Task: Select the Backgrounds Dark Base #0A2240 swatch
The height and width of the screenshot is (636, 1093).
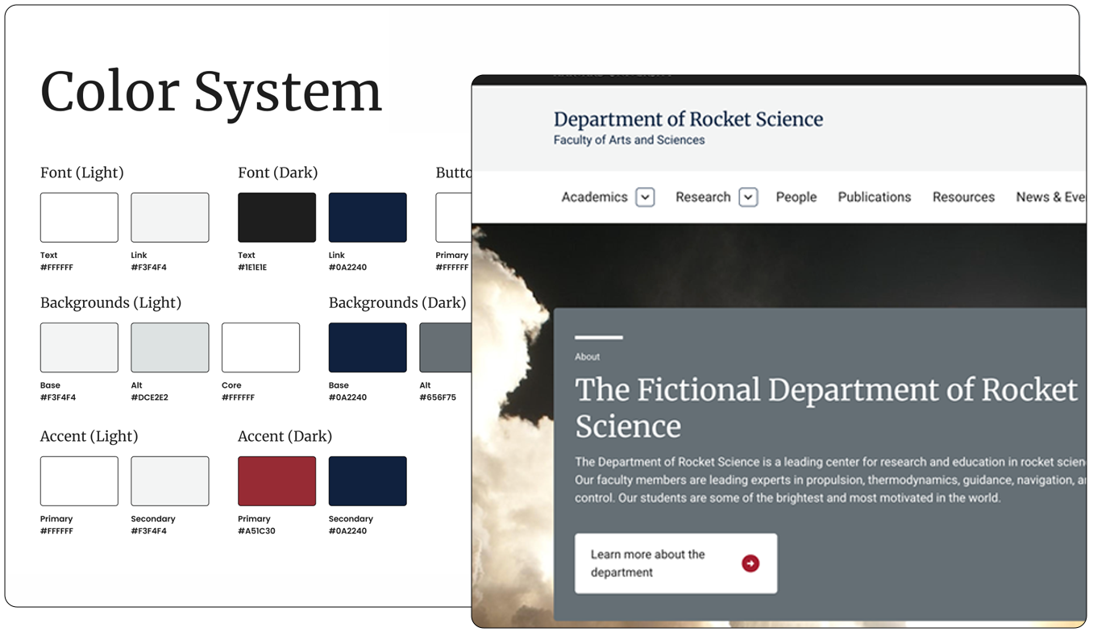Action: (x=368, y=347)
